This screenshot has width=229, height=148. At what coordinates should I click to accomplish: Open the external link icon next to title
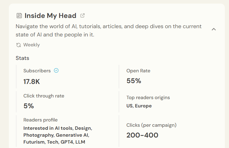click(x=83, y=15)
